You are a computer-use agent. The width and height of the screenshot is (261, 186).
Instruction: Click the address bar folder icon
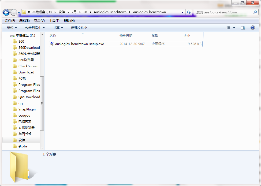(24, 12)
